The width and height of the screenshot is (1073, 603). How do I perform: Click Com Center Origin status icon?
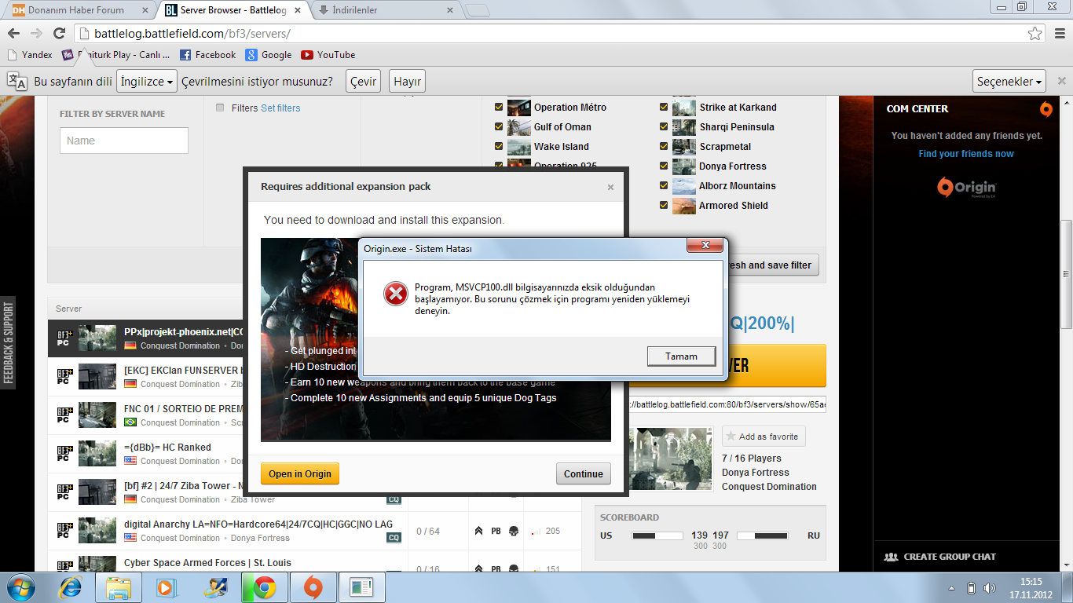(1046, 108)
